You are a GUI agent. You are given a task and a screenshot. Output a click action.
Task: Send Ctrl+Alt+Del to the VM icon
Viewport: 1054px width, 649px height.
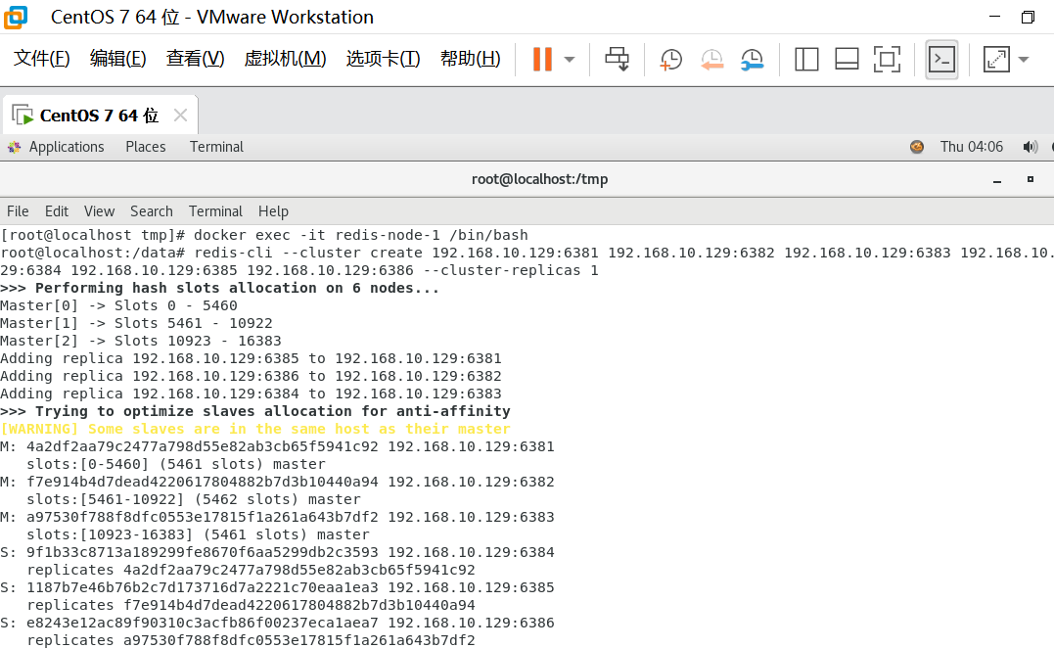[618, 59]
